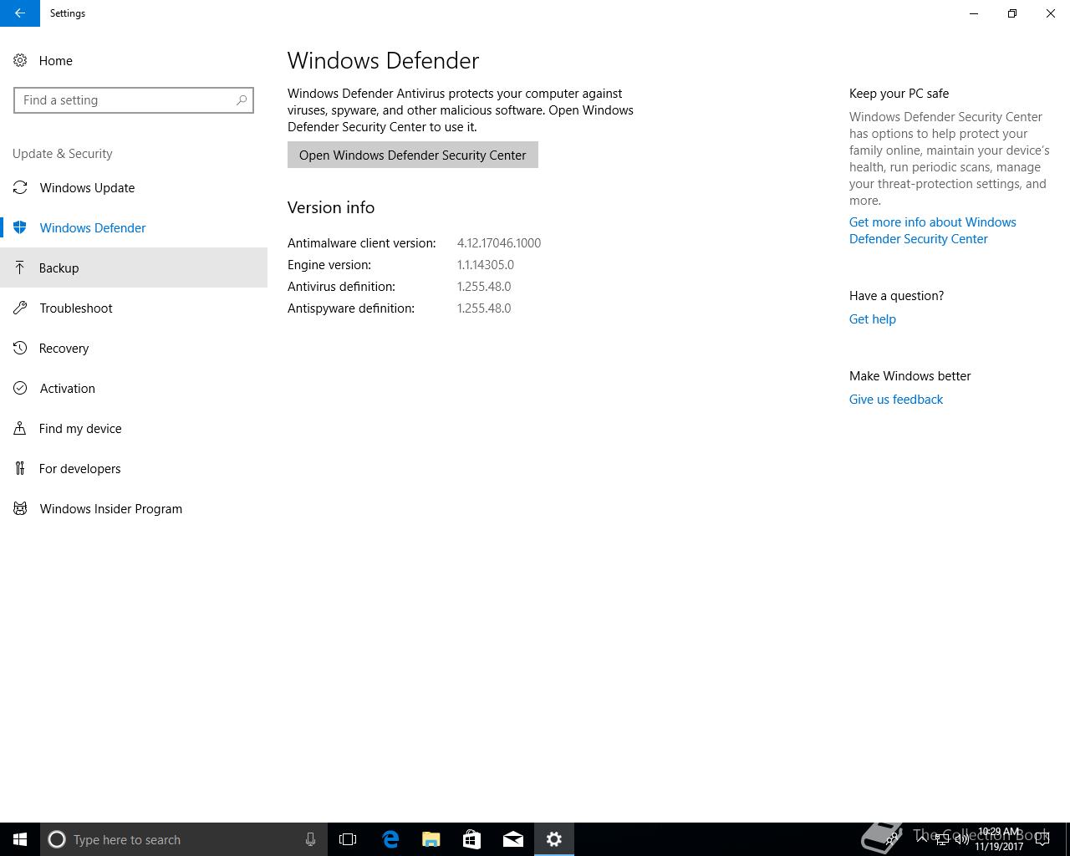
Task: Click the volume speaker icon
Action: pos(962,839)
